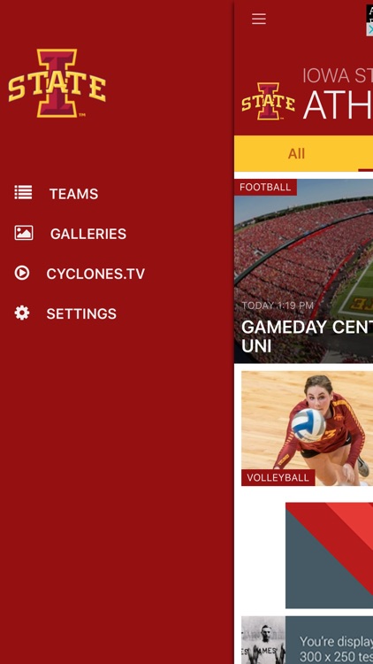Click the Teams list icon

click(23, 192)
